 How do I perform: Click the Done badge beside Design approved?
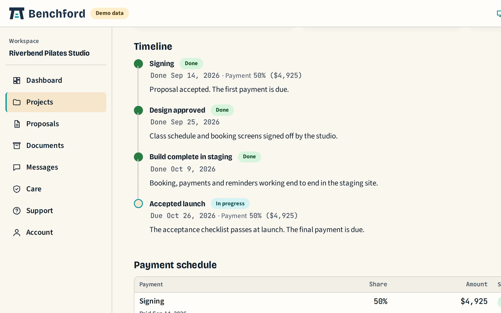tap(222, 110)
